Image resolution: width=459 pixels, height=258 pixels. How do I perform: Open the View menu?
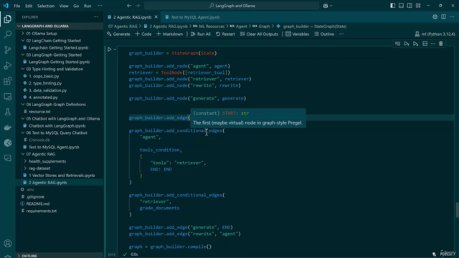(64, 6)
